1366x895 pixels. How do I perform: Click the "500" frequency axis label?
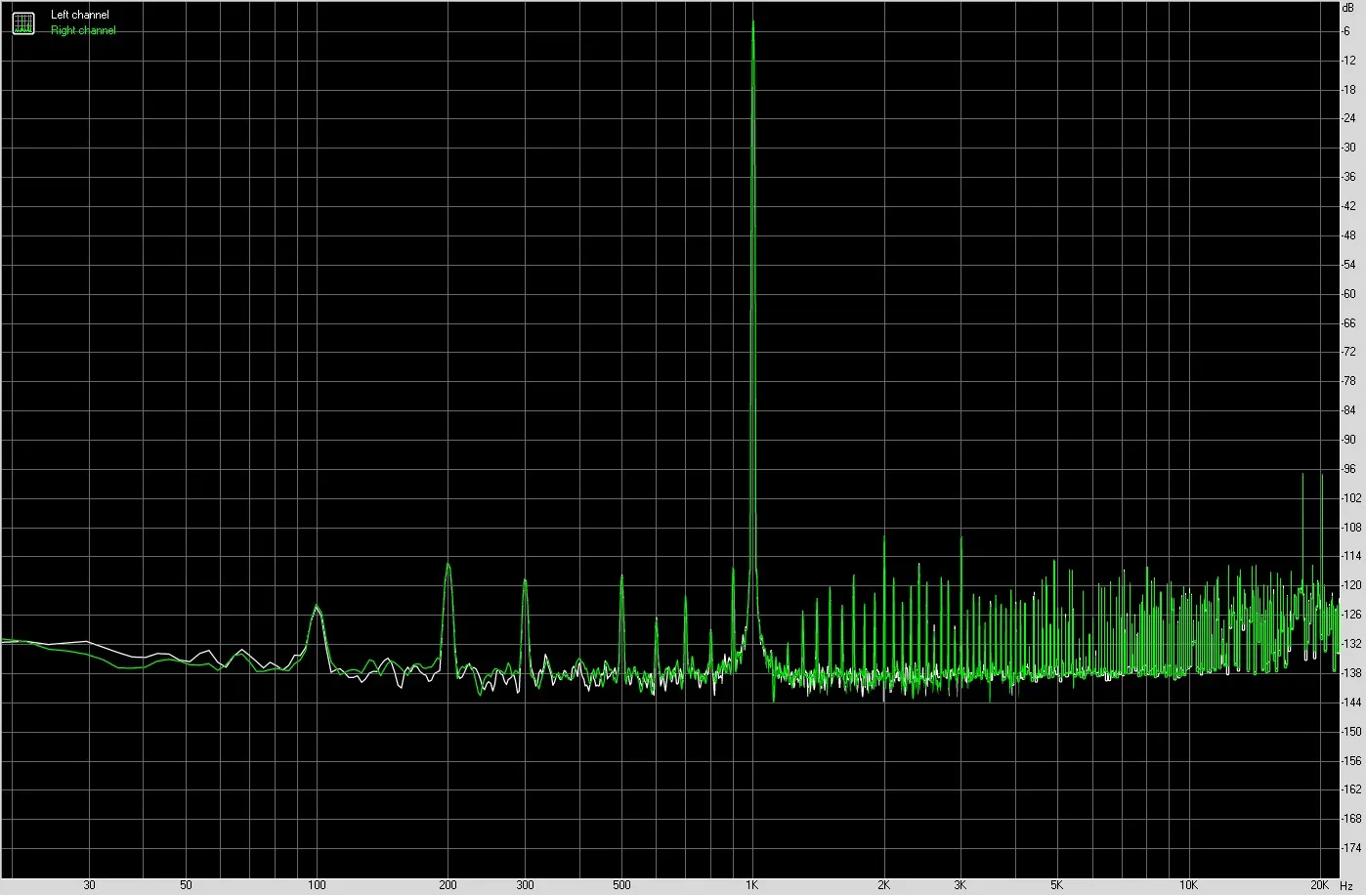(x=621, y=885)
